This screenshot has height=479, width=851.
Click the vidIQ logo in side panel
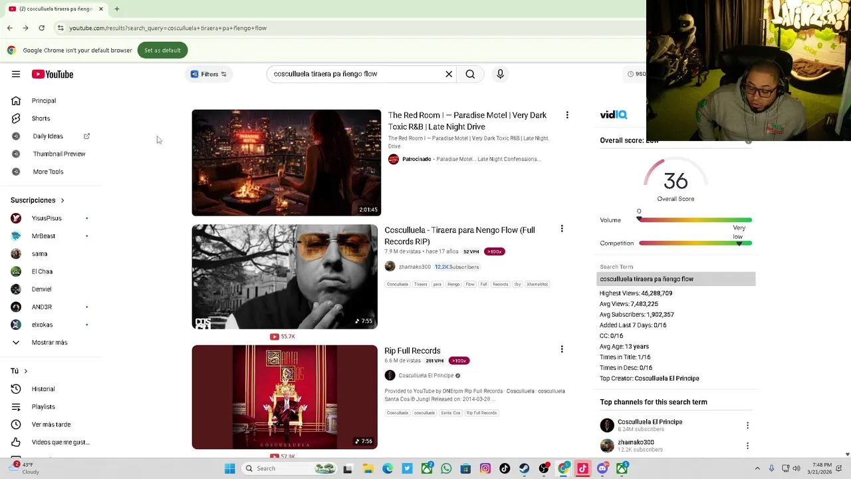coord(613,114)
